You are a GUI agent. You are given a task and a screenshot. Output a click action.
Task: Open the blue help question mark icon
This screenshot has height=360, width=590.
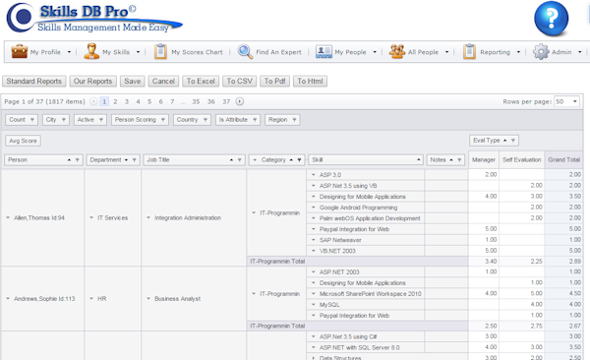coord(552,19)
